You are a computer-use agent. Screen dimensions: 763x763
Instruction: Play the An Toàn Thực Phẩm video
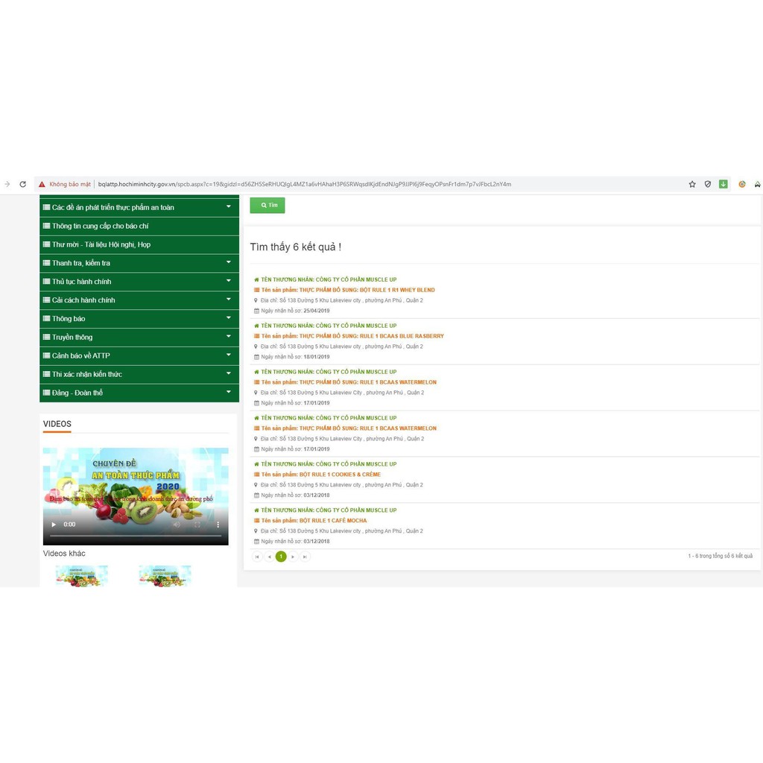click(53, 525)
